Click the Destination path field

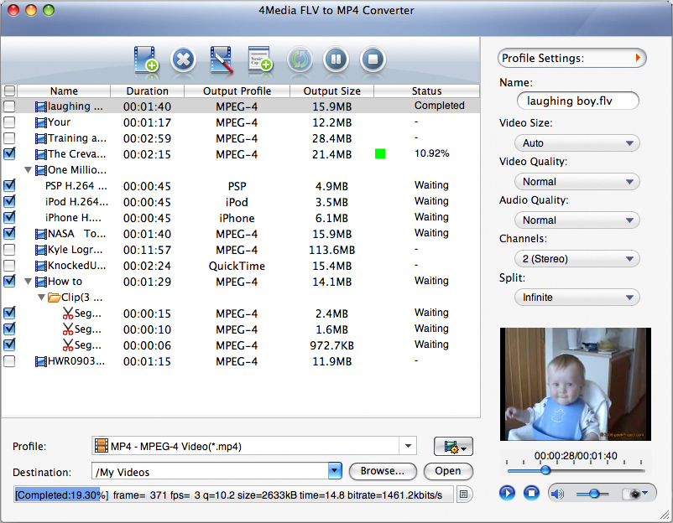coord(211,472)
